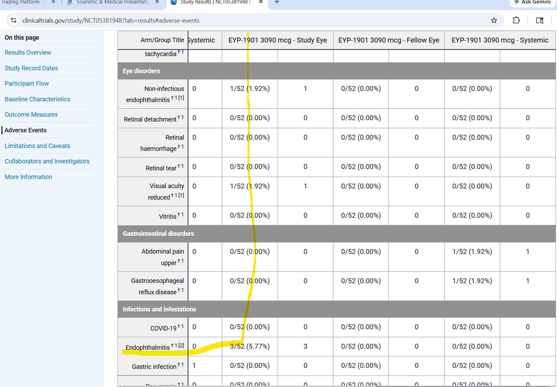557x387 pixels.
Task: Open Participant Flow section link
Action: point(26,83)
